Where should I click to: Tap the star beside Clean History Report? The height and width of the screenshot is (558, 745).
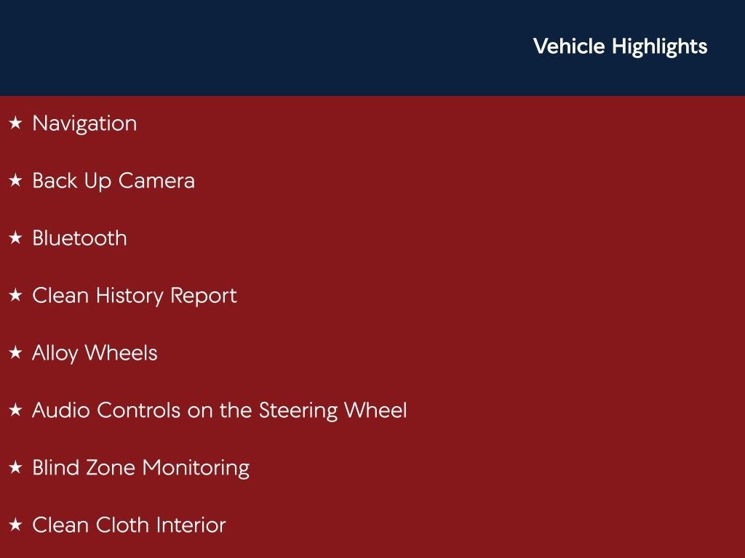[x=15, y=296]
